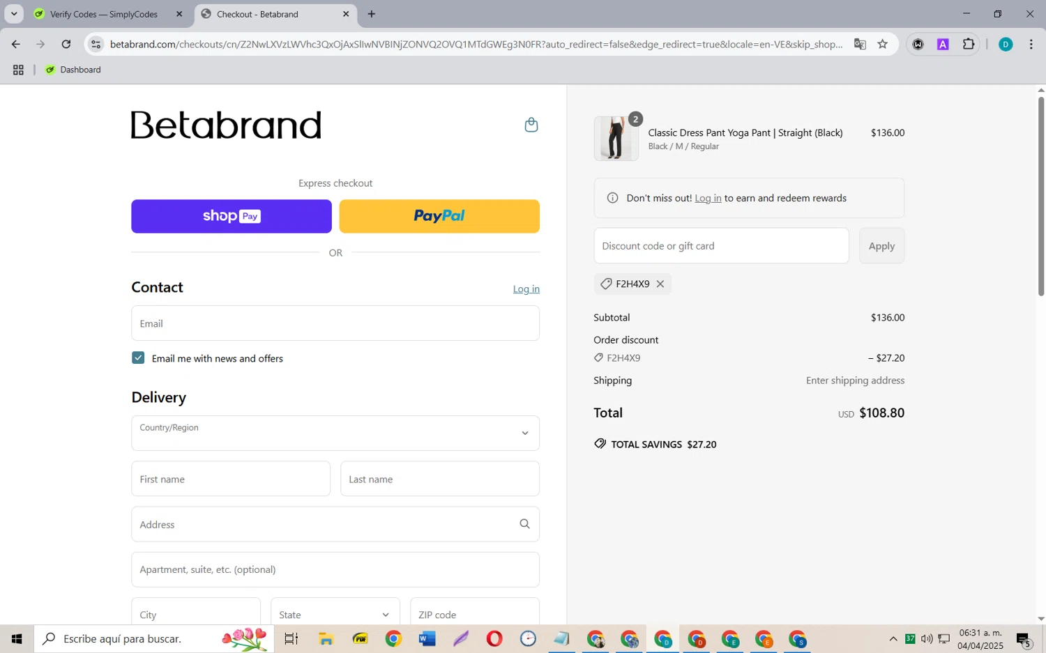This screenshot has width=1046, height=653.
Task: Open the notification center icon
Action: [x=1024, y=639]
